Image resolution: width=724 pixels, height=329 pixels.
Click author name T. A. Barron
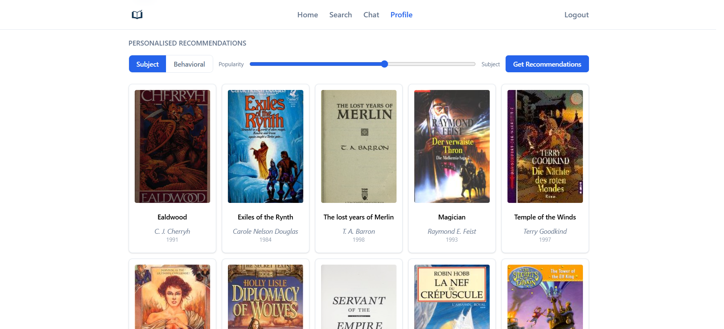pos(359,232)
